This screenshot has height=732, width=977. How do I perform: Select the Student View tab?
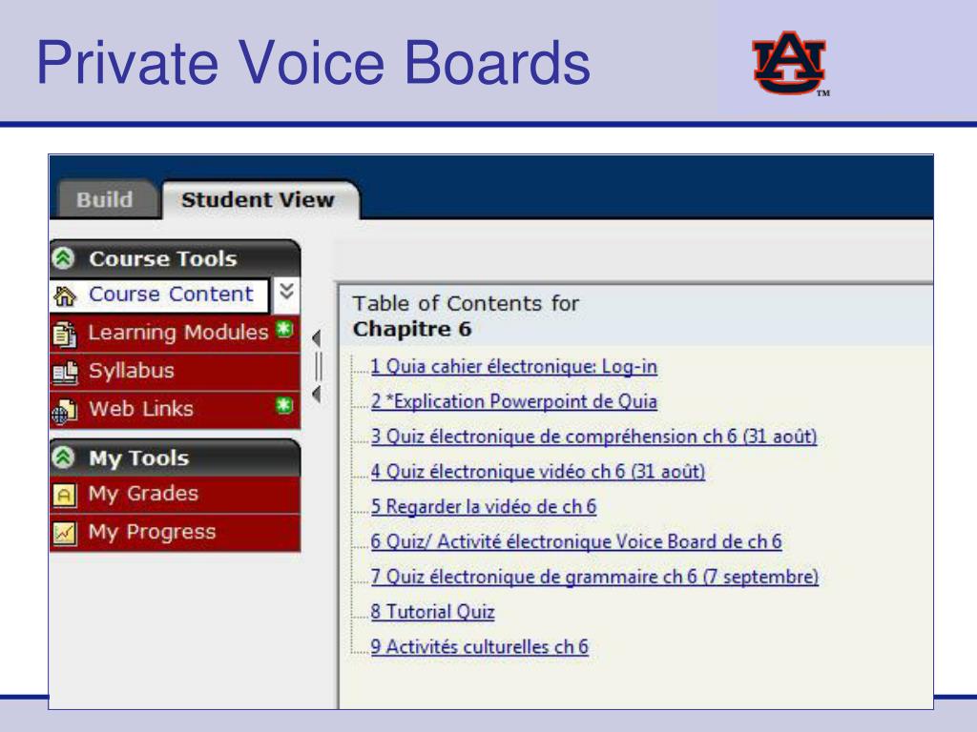point(258,200)
